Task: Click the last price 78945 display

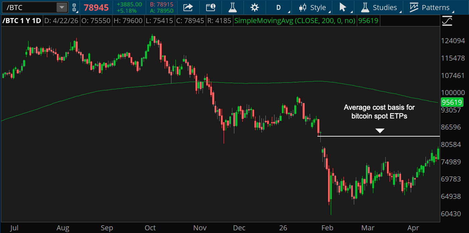Action: (96, 7)
